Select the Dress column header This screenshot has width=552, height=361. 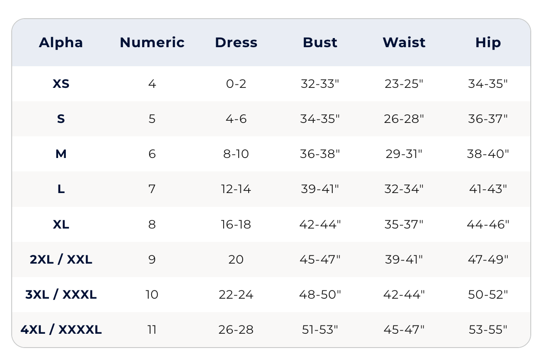click(236, 42)
